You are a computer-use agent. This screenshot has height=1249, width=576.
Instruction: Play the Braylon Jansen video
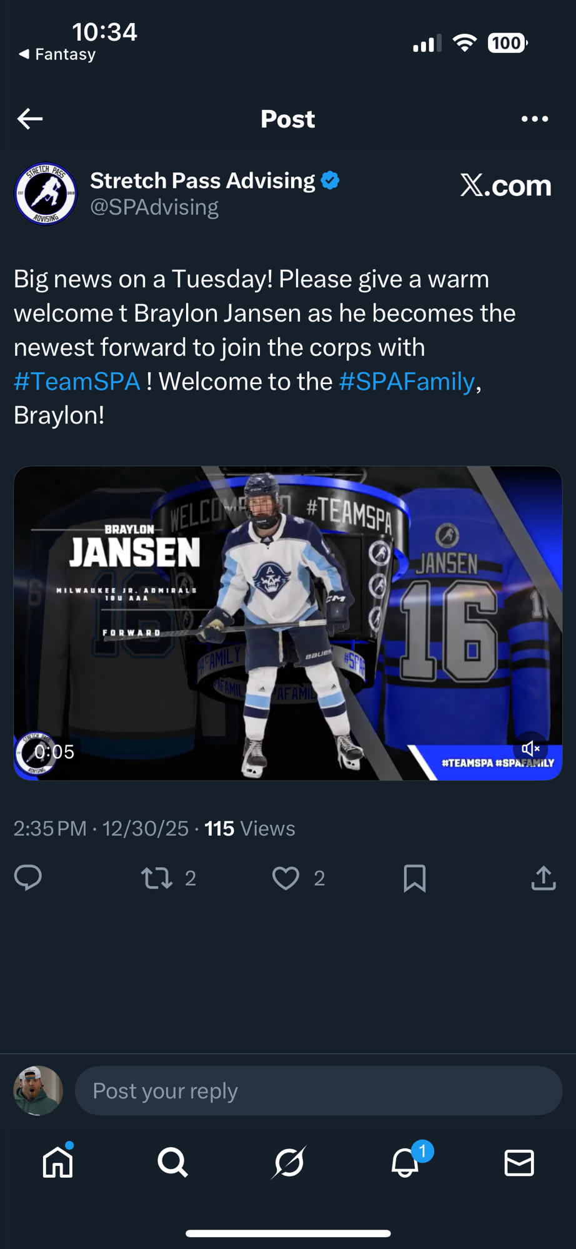[x=287, y=623]
